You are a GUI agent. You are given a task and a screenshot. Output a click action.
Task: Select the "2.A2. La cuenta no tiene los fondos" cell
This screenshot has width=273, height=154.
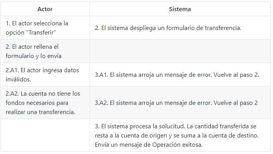45,103
